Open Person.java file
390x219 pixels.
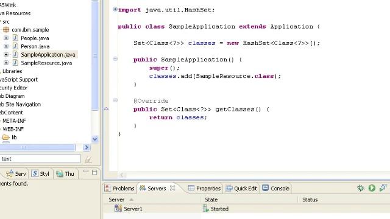tap(35, 46)
